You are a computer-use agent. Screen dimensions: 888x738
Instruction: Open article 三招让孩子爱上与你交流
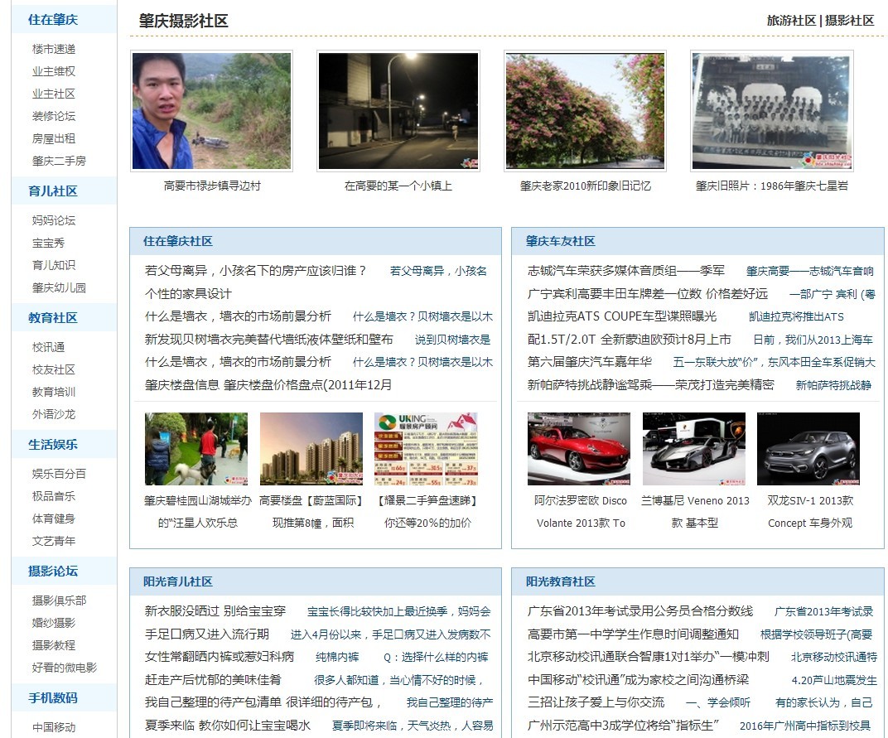(596, 702)
